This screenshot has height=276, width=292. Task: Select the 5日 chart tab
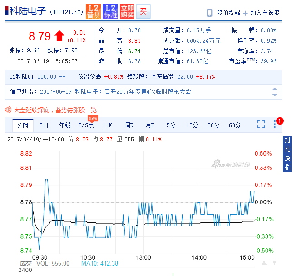click(x=44, y=125)
